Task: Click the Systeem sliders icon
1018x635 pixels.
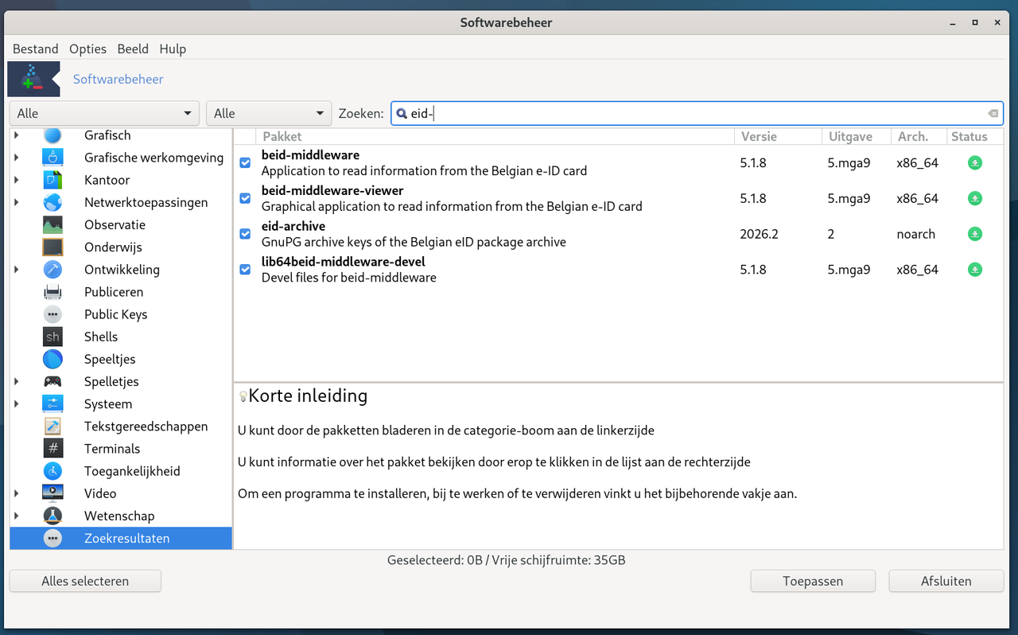Action: coord(52,403)
